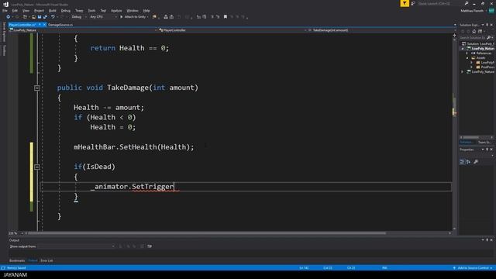496x279 pixels.
Task: Click the bookmark toolbar icon
Action: point(226,17)
